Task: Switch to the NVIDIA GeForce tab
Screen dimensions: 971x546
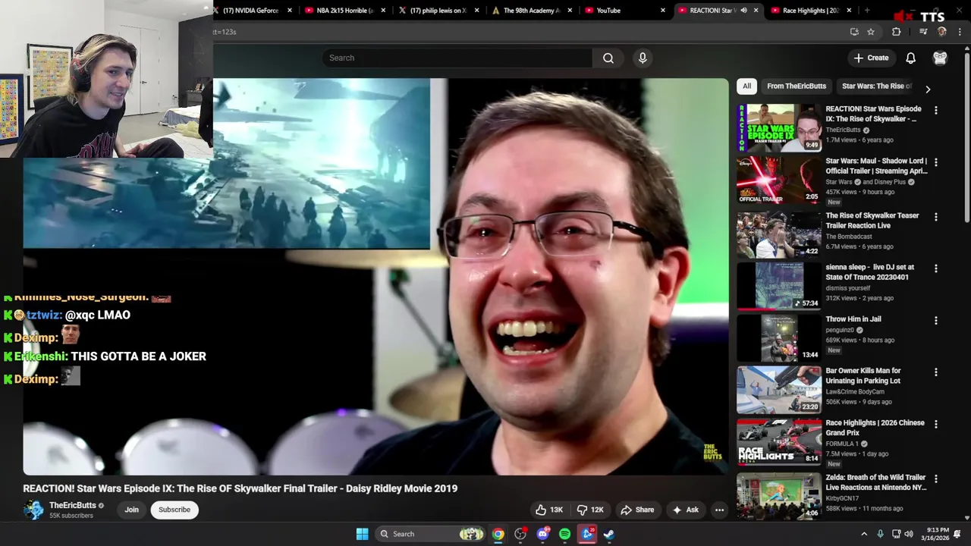Action: [250, 11]
